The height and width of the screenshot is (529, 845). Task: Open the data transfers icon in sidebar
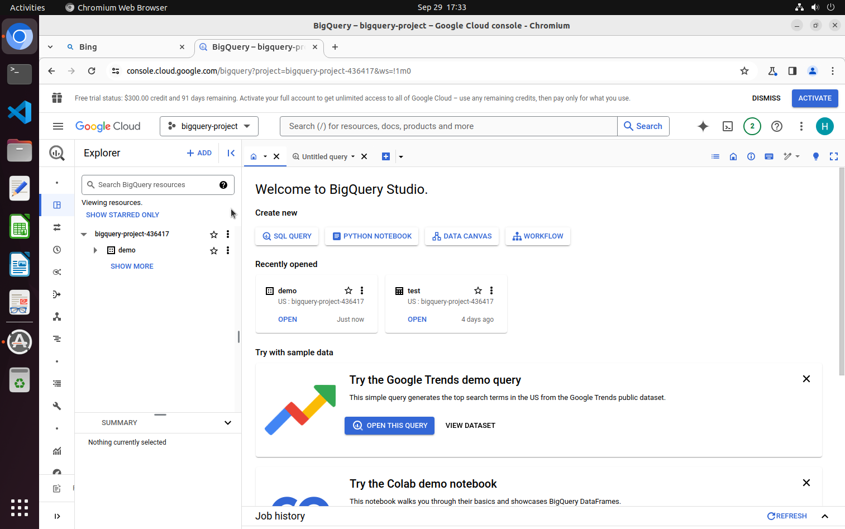coord(57,227)
